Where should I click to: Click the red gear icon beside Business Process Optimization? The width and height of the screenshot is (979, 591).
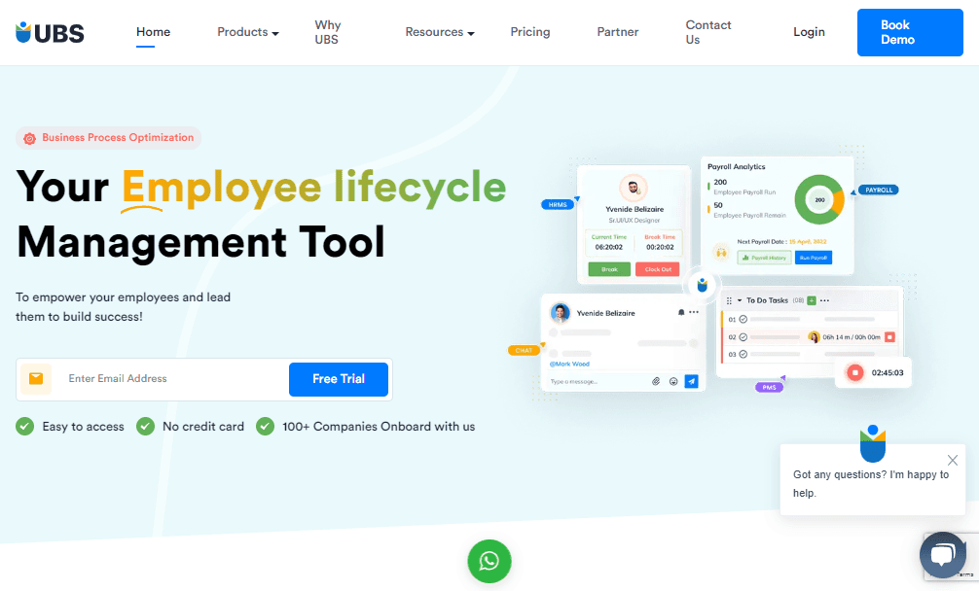coord(29,138)
